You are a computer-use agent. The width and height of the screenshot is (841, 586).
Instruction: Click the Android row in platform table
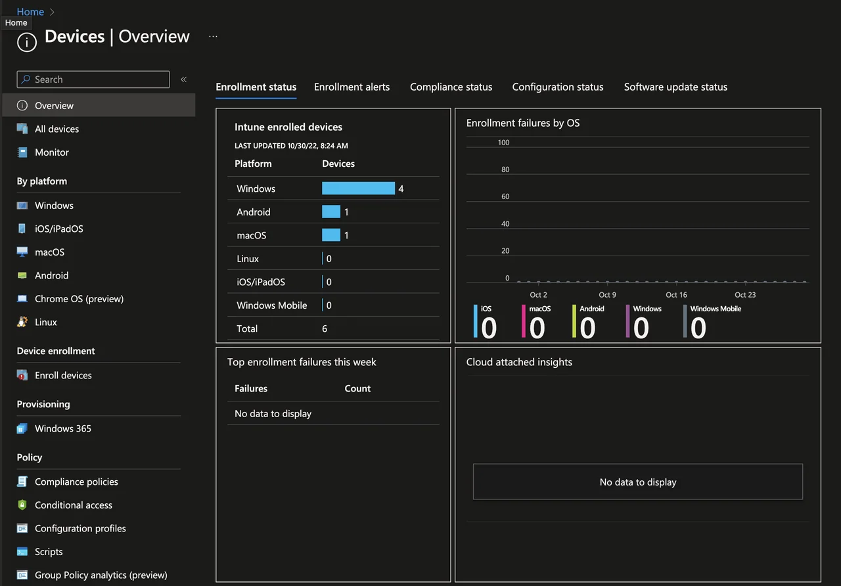pyautogui.click(x=333, y=212)
